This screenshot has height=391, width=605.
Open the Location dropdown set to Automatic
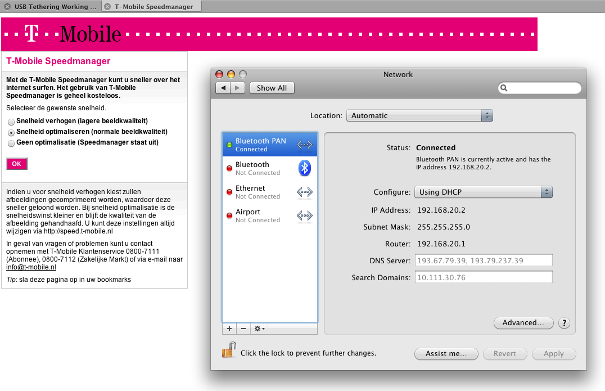[x=419, y=115]
